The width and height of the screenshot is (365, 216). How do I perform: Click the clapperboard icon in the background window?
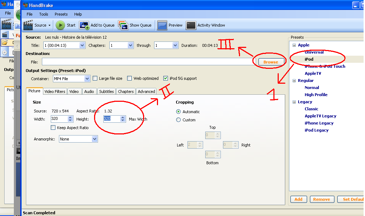(x=6, y=24)
